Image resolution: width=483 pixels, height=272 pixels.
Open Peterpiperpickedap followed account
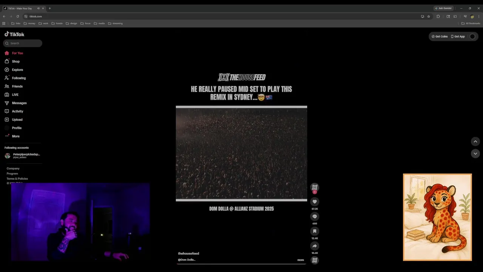coord(22,155)
